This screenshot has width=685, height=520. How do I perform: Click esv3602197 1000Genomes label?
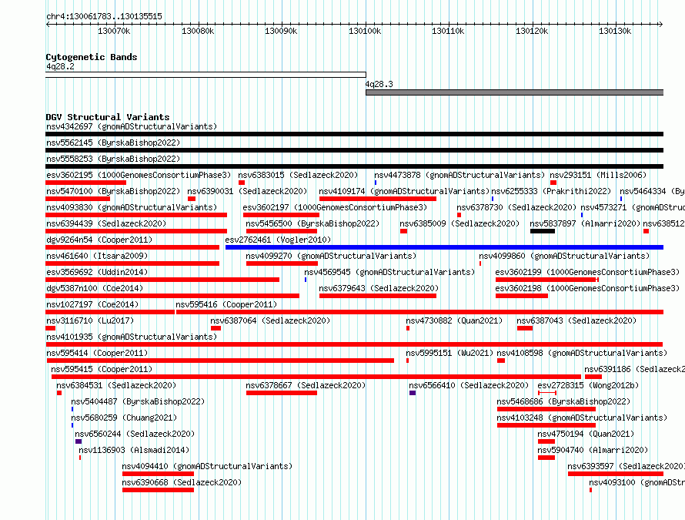(335, 208)
